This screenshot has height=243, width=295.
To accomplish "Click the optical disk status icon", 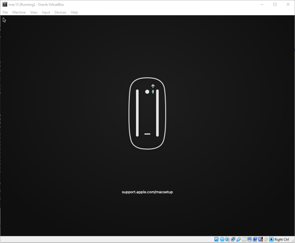I will point(222,240).
